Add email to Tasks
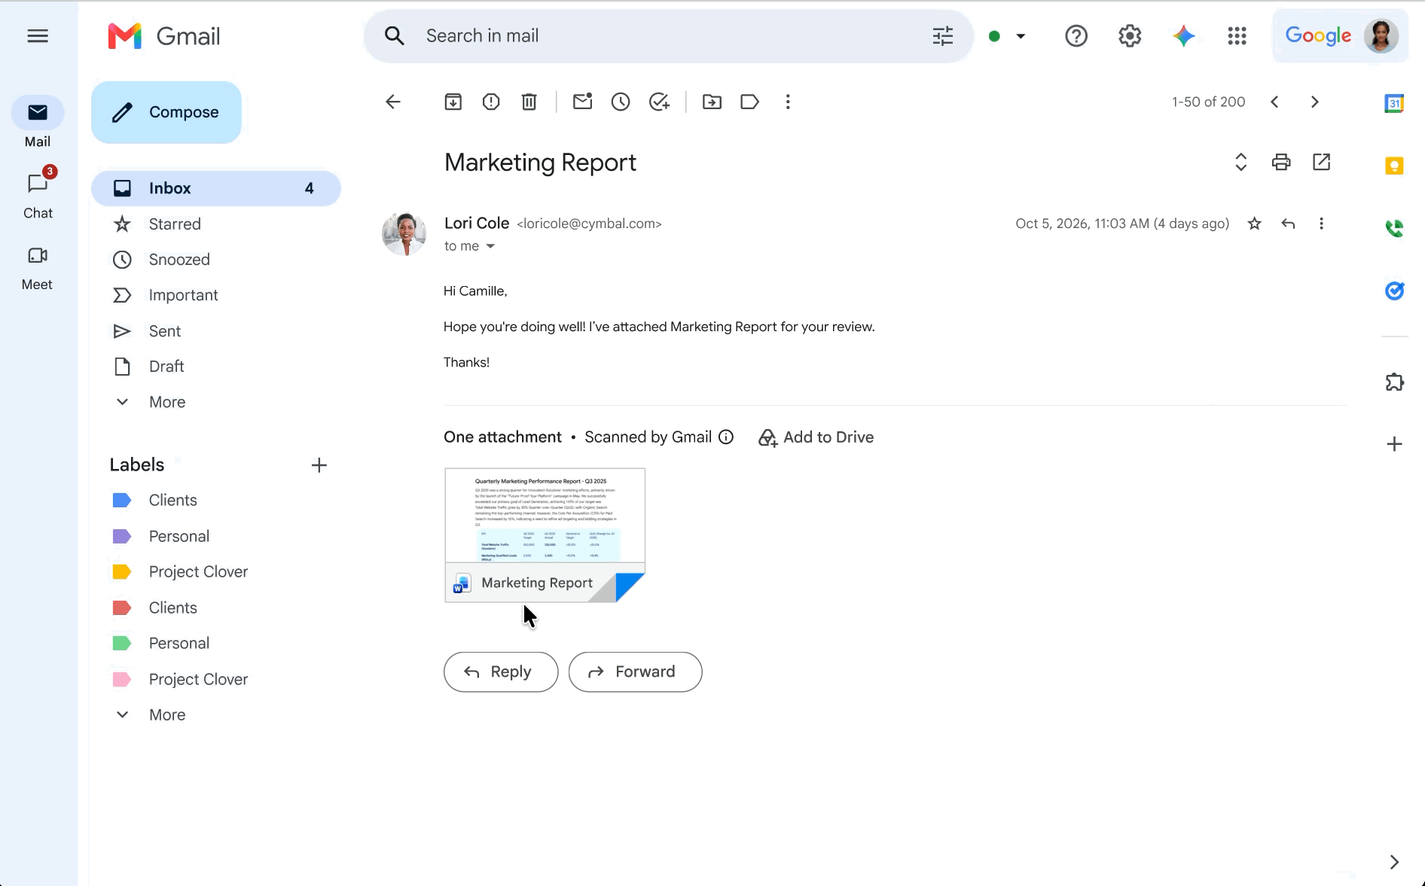1425x886 pixels. 659,102
